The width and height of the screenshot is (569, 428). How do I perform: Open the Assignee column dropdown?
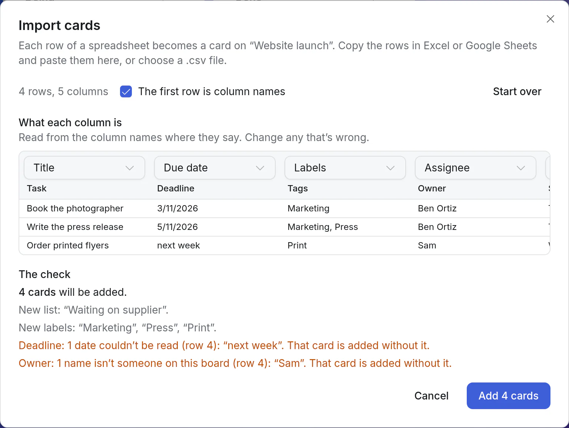(476, 168)
